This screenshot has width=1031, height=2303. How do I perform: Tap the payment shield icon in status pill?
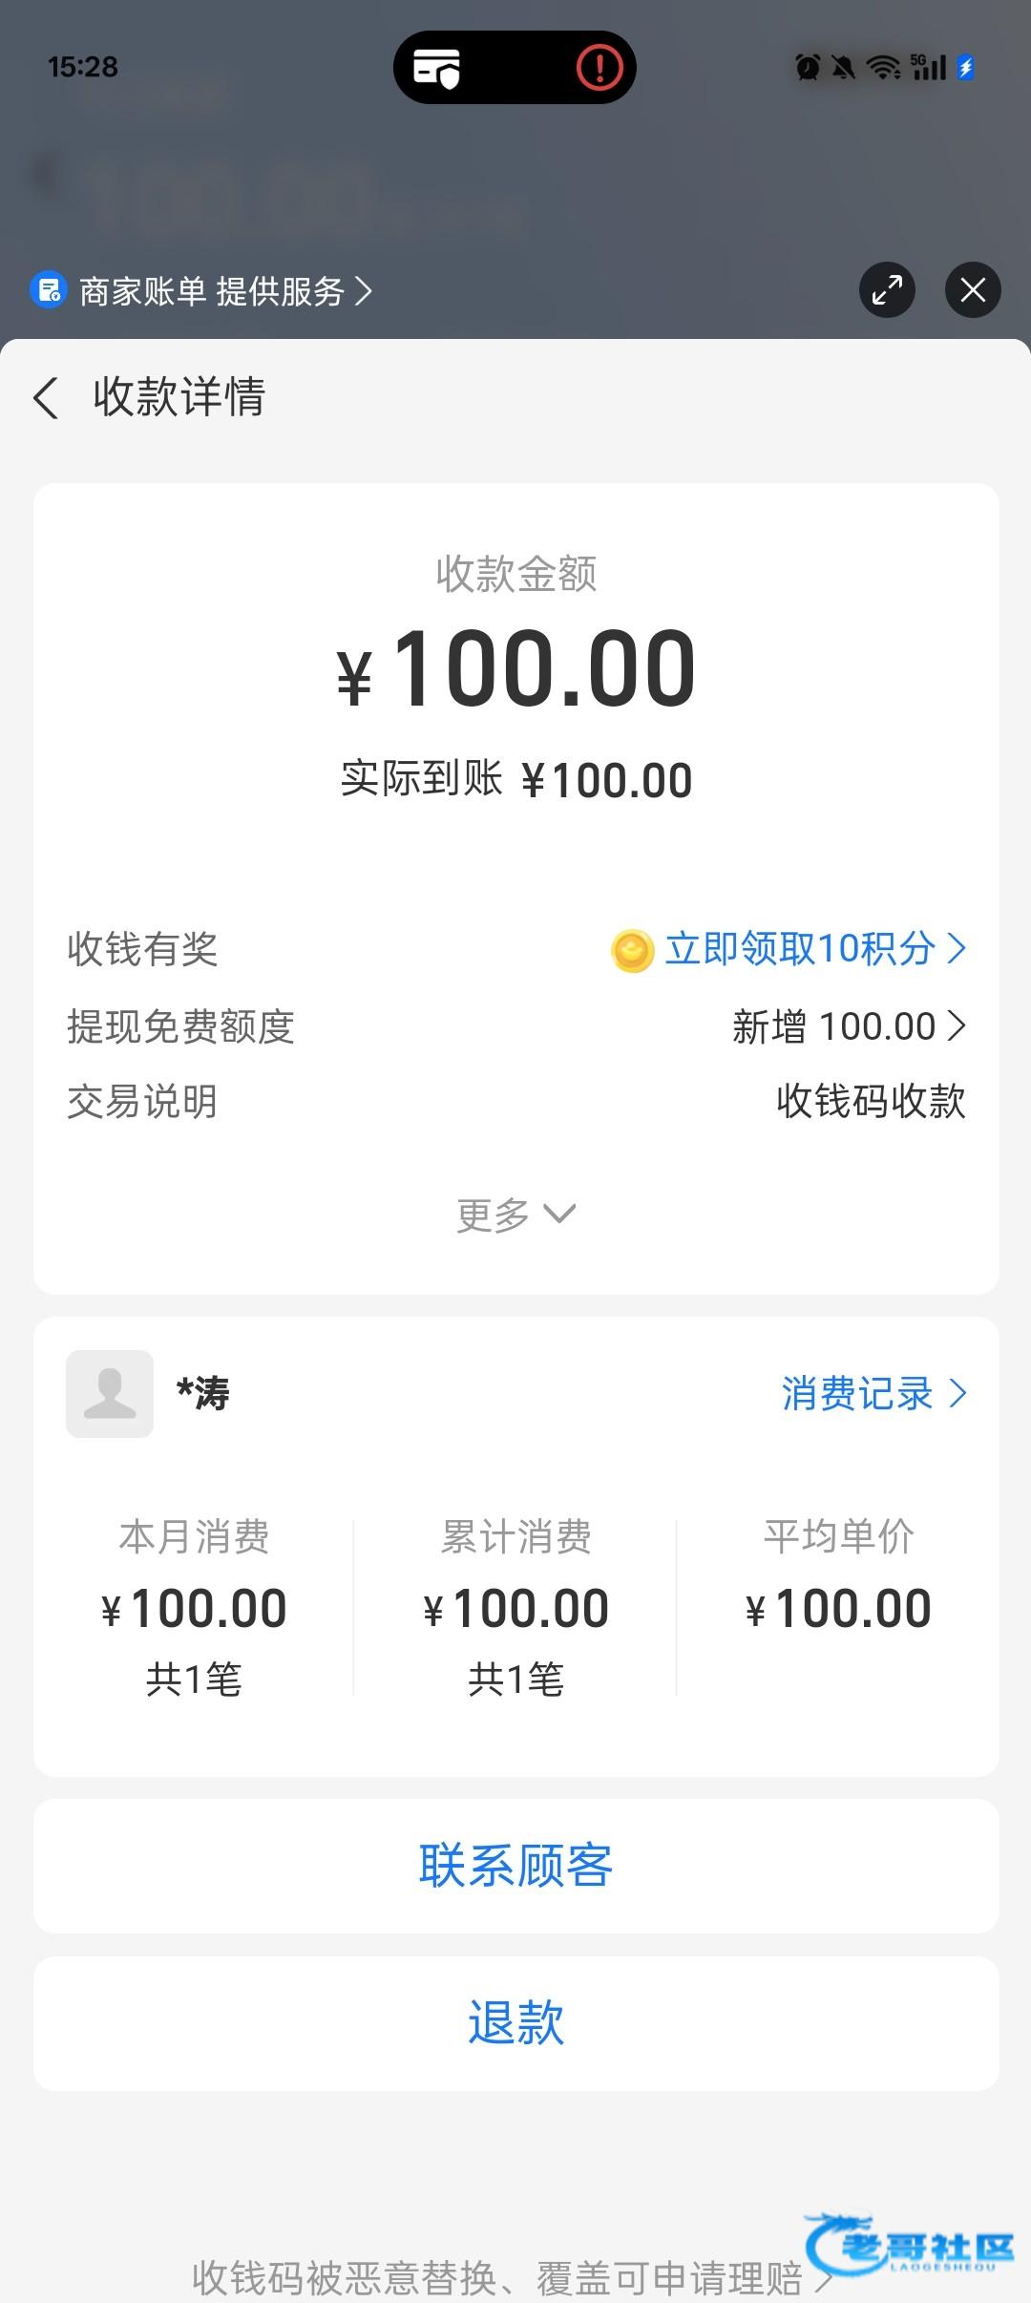coord(436,68)
